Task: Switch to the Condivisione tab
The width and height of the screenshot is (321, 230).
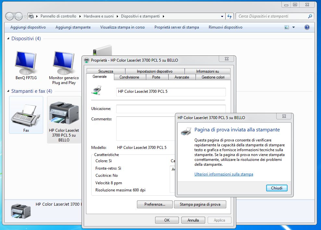Action: pos(129,77)
